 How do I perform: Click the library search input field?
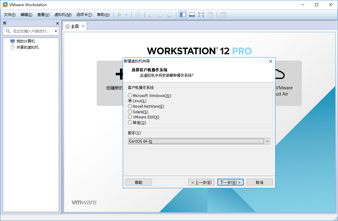[x=31, y=31]
